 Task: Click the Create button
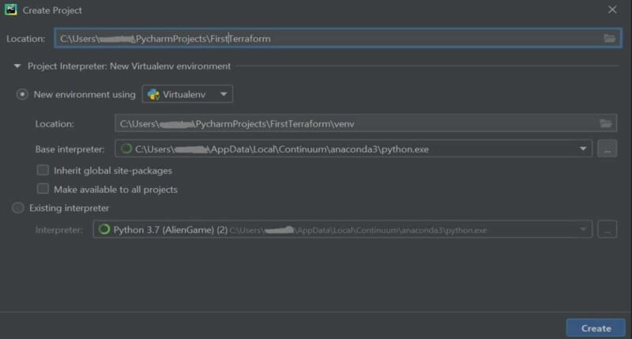(596, 328)
